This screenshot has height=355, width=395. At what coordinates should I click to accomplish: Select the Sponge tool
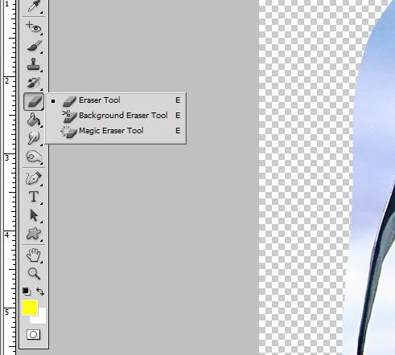[34, 157]
